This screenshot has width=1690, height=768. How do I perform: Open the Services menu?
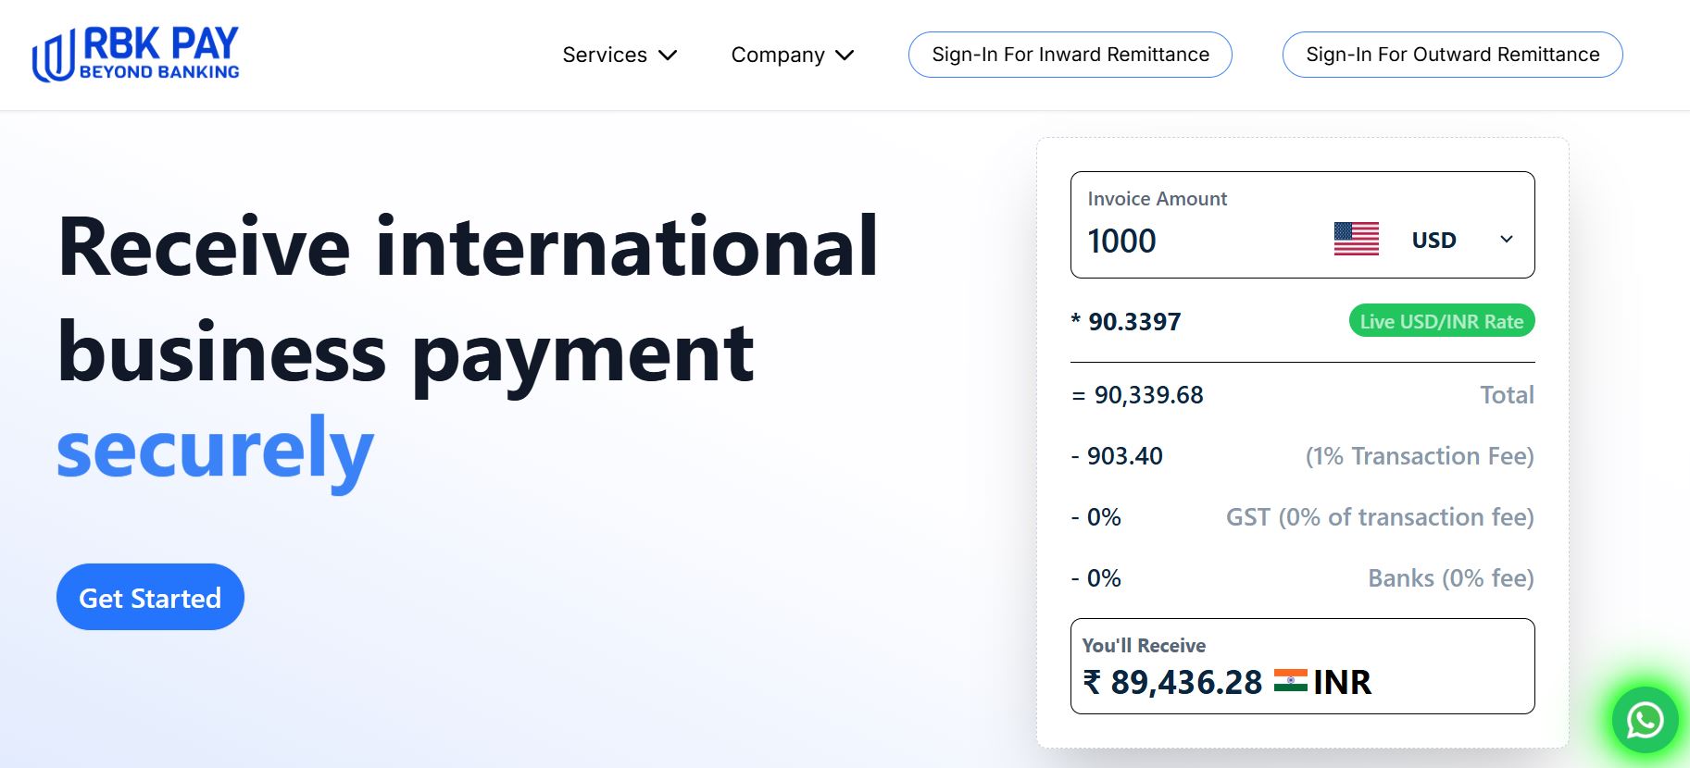605,56
